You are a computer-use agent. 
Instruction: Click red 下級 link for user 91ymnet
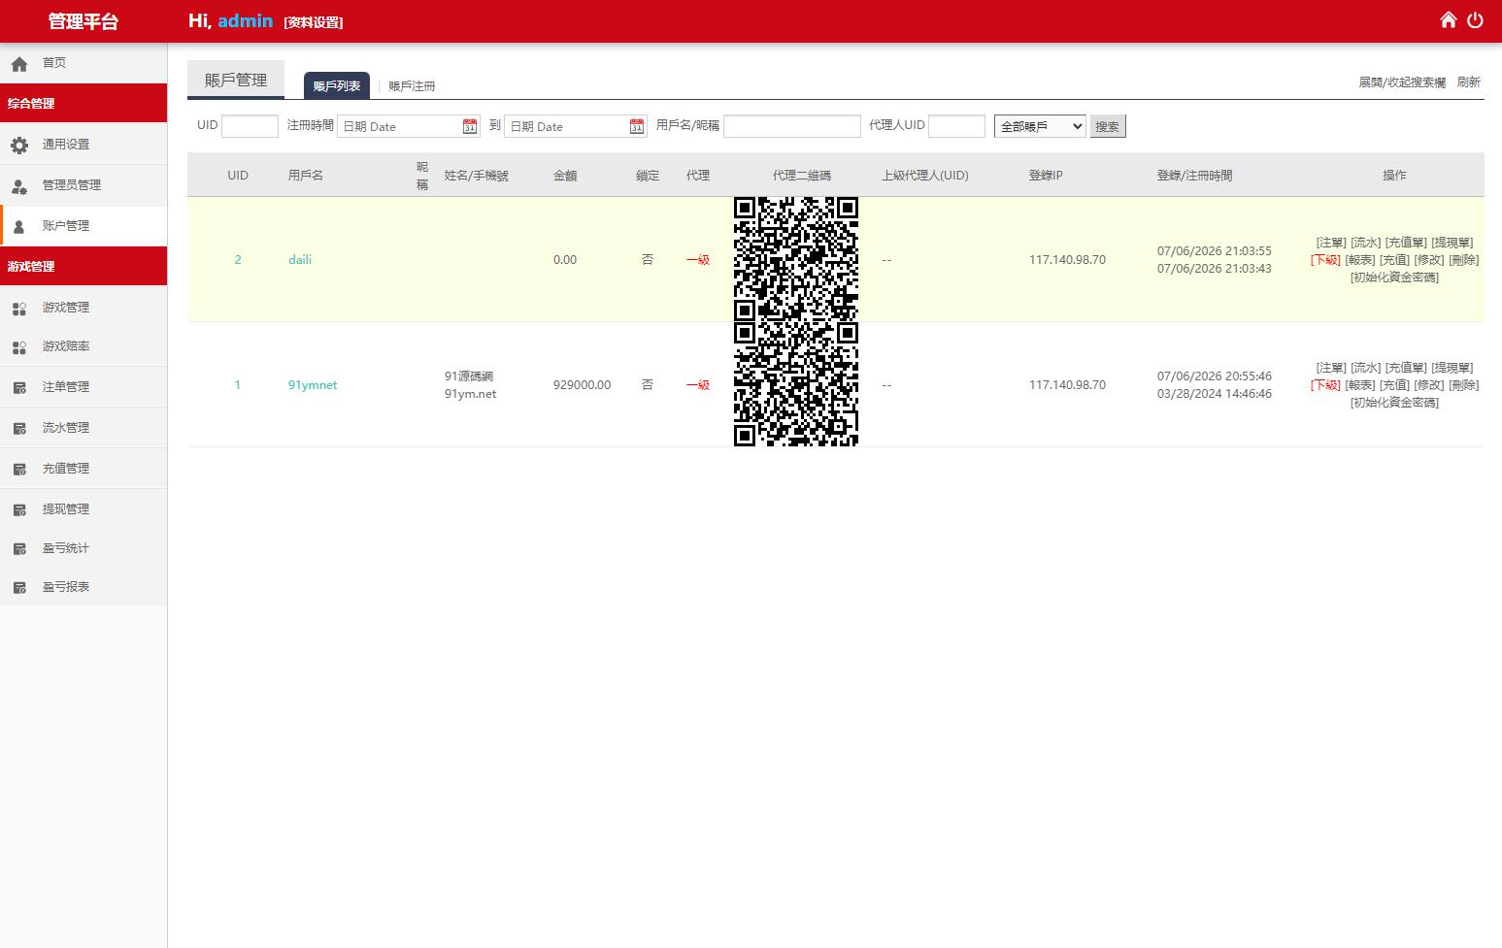click(1325, 385)
